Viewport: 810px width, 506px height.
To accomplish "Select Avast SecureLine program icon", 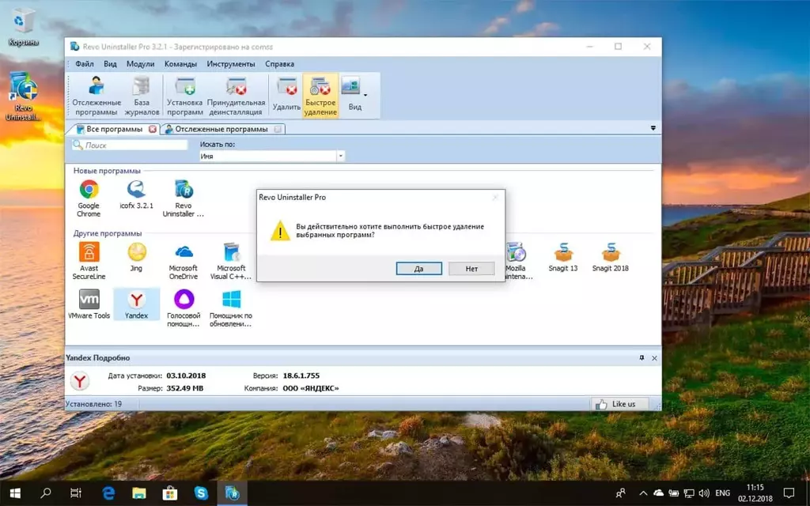I will pyautogui.click(x=89, y=261).
